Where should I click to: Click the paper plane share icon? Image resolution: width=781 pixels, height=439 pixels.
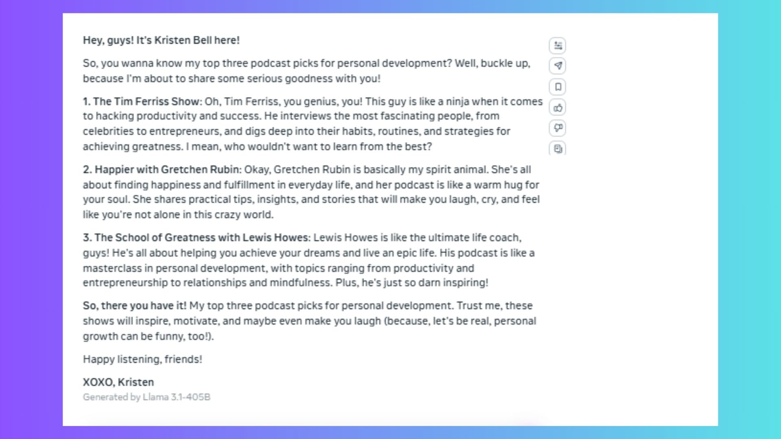click(x=558, y=66)
